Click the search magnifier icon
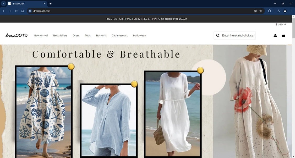The height and width of the screenshot is (158, 295). pyautogui.click(x=218, y=35)
